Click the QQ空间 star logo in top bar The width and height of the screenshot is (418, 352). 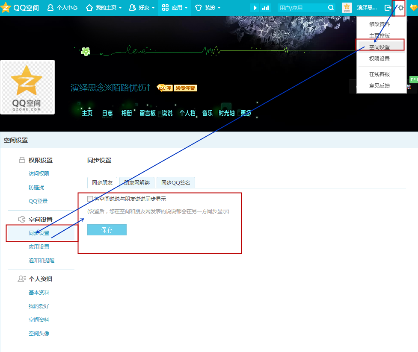(6, 8)
